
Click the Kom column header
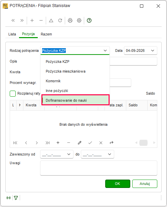pos(152,105)
